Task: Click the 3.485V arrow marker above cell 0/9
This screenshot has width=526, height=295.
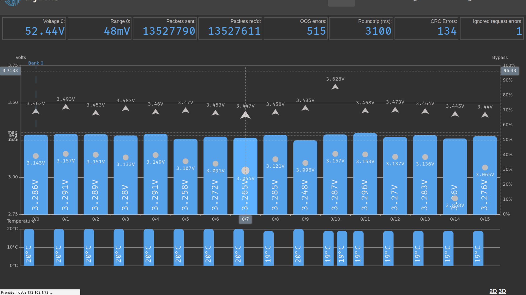Action: (305, 108)
